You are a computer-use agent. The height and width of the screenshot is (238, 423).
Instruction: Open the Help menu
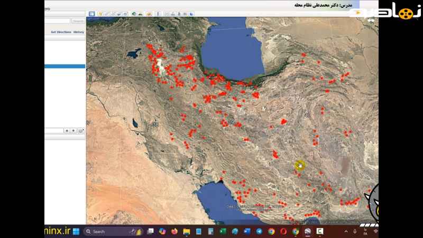tap(48, 9)
